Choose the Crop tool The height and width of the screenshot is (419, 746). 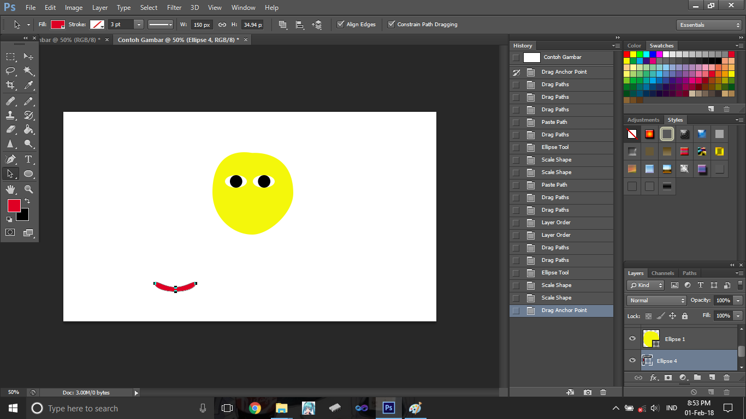click(10, 86)
